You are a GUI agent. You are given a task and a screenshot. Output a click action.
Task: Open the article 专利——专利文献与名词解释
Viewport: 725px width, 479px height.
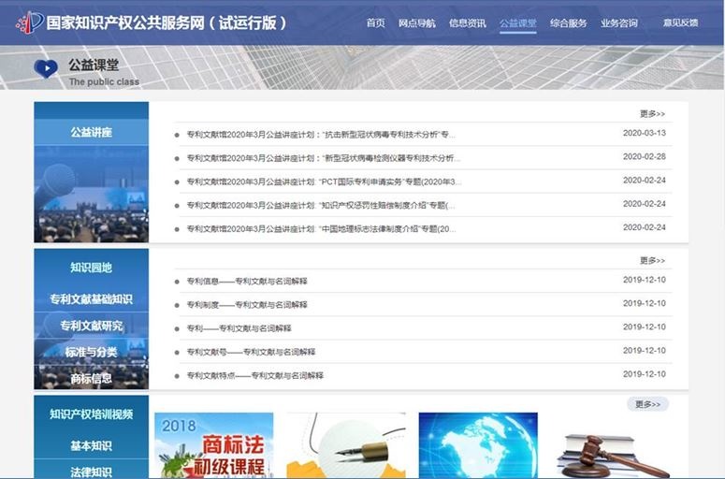tap(239, 328)
